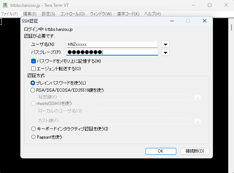Viewport: 234px width, 173px height.
Task: Select RSA/DSA/ECDSA/ED25519鍵を使う option
Action: click(x=33, y=90)
